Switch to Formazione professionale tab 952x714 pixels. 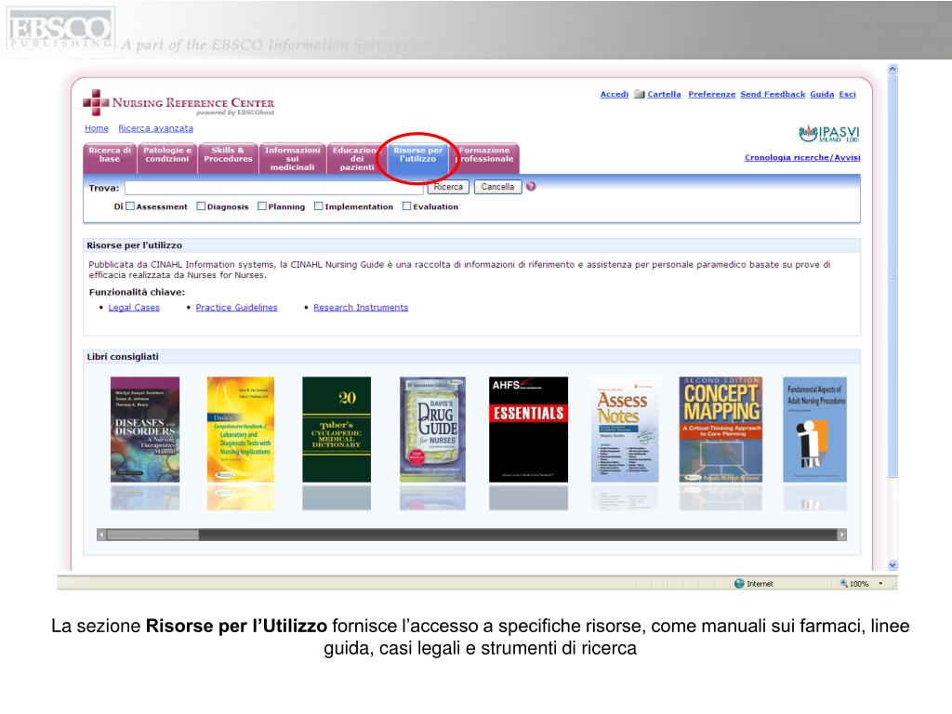tap(485, 158)
